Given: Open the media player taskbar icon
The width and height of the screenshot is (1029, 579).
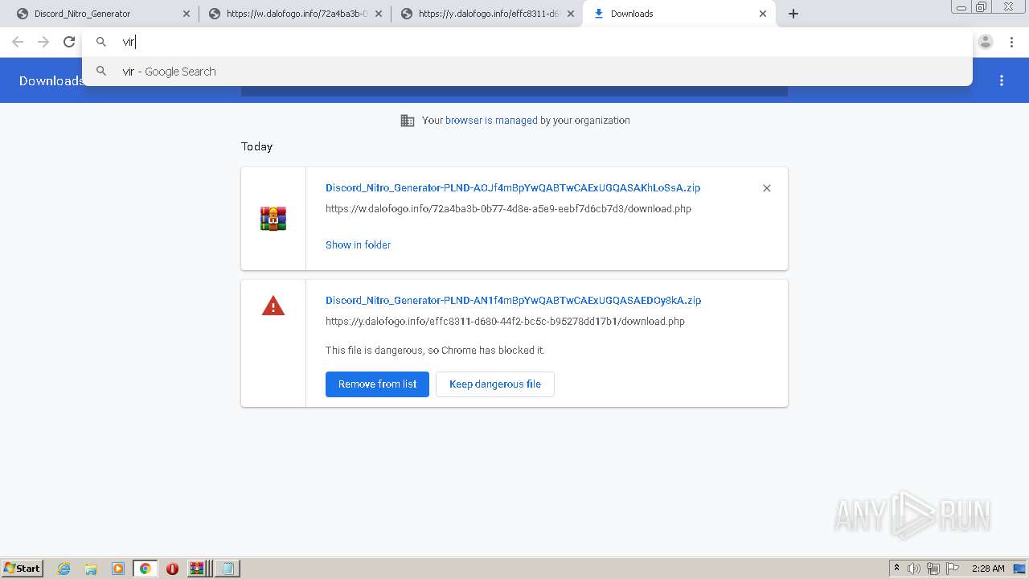Looking at the screenshot, I should [118, 569].
